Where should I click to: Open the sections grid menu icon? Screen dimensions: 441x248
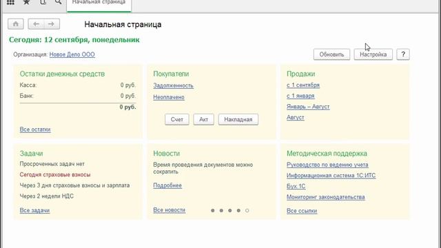coord(10,3)
